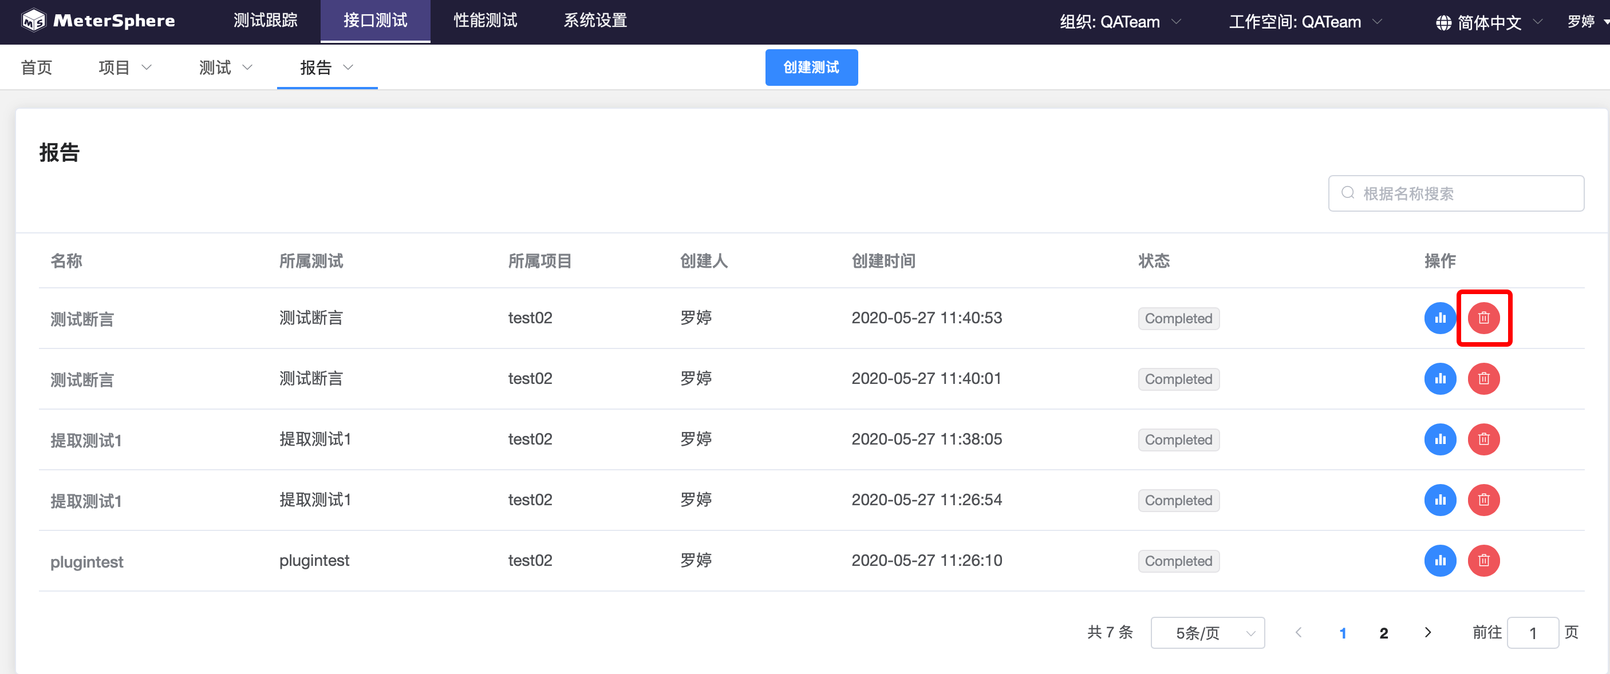
Task: Open the 测试跟踪 menu
Action: [x=265, y=21]
